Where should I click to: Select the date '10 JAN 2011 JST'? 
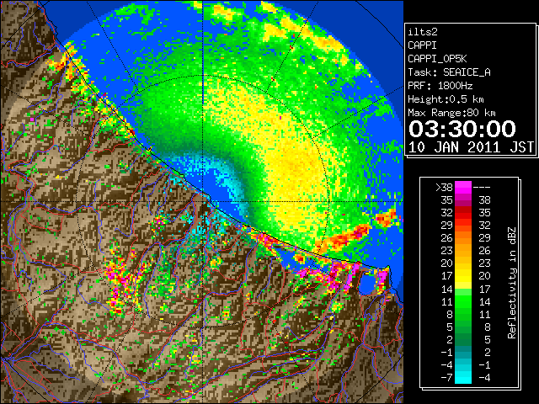pos(471,147)
